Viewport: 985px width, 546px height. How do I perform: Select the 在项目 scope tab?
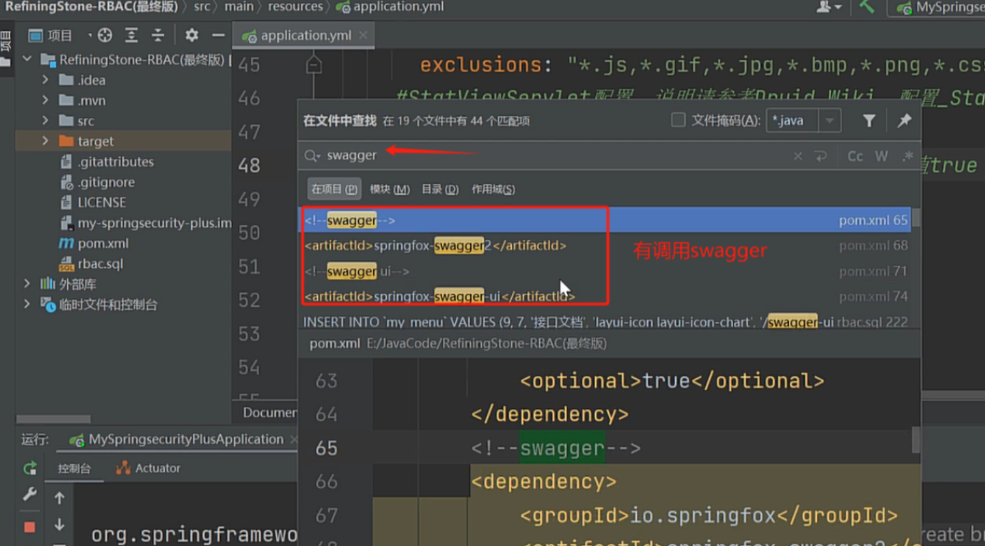[x=334, y=189]
